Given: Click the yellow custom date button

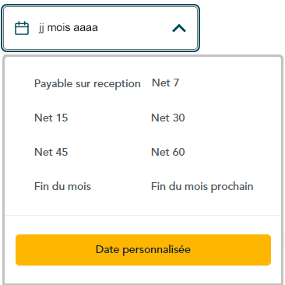Looking at the screenshot, I should (x=143, y=250).
